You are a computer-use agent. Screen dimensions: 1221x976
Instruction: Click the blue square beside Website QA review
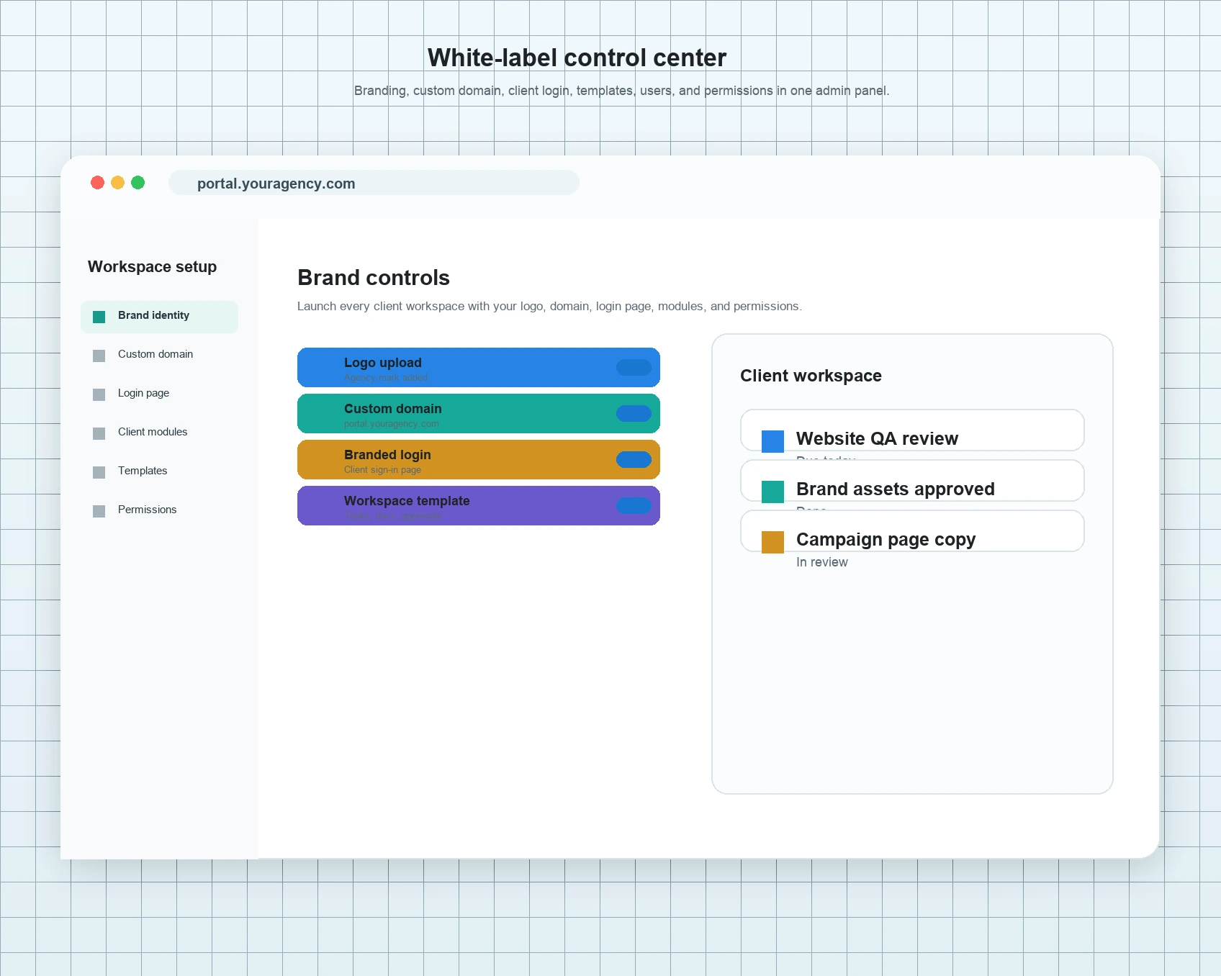coord(772,441)
